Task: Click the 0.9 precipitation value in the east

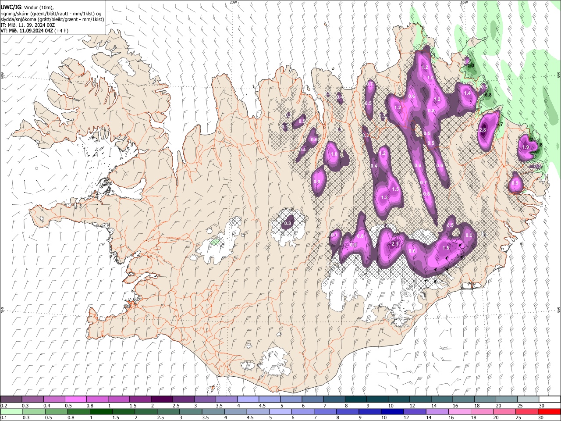Action: (515, 183)
